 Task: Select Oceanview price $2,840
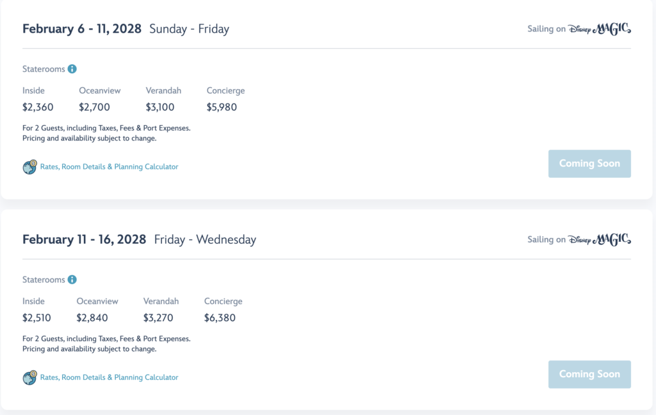point(92,318)
